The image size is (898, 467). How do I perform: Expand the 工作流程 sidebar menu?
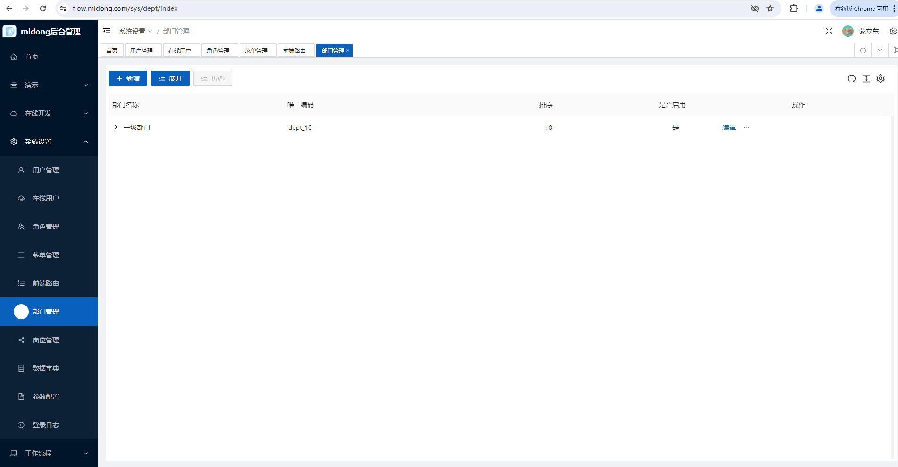[x=49, y=453]
